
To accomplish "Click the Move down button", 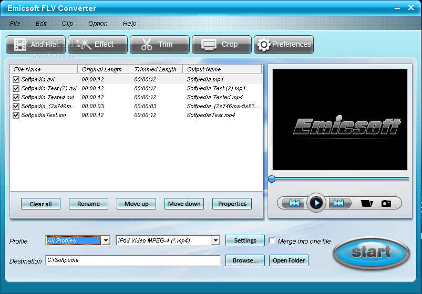I will pyautogui.click(x=184, y=204).
